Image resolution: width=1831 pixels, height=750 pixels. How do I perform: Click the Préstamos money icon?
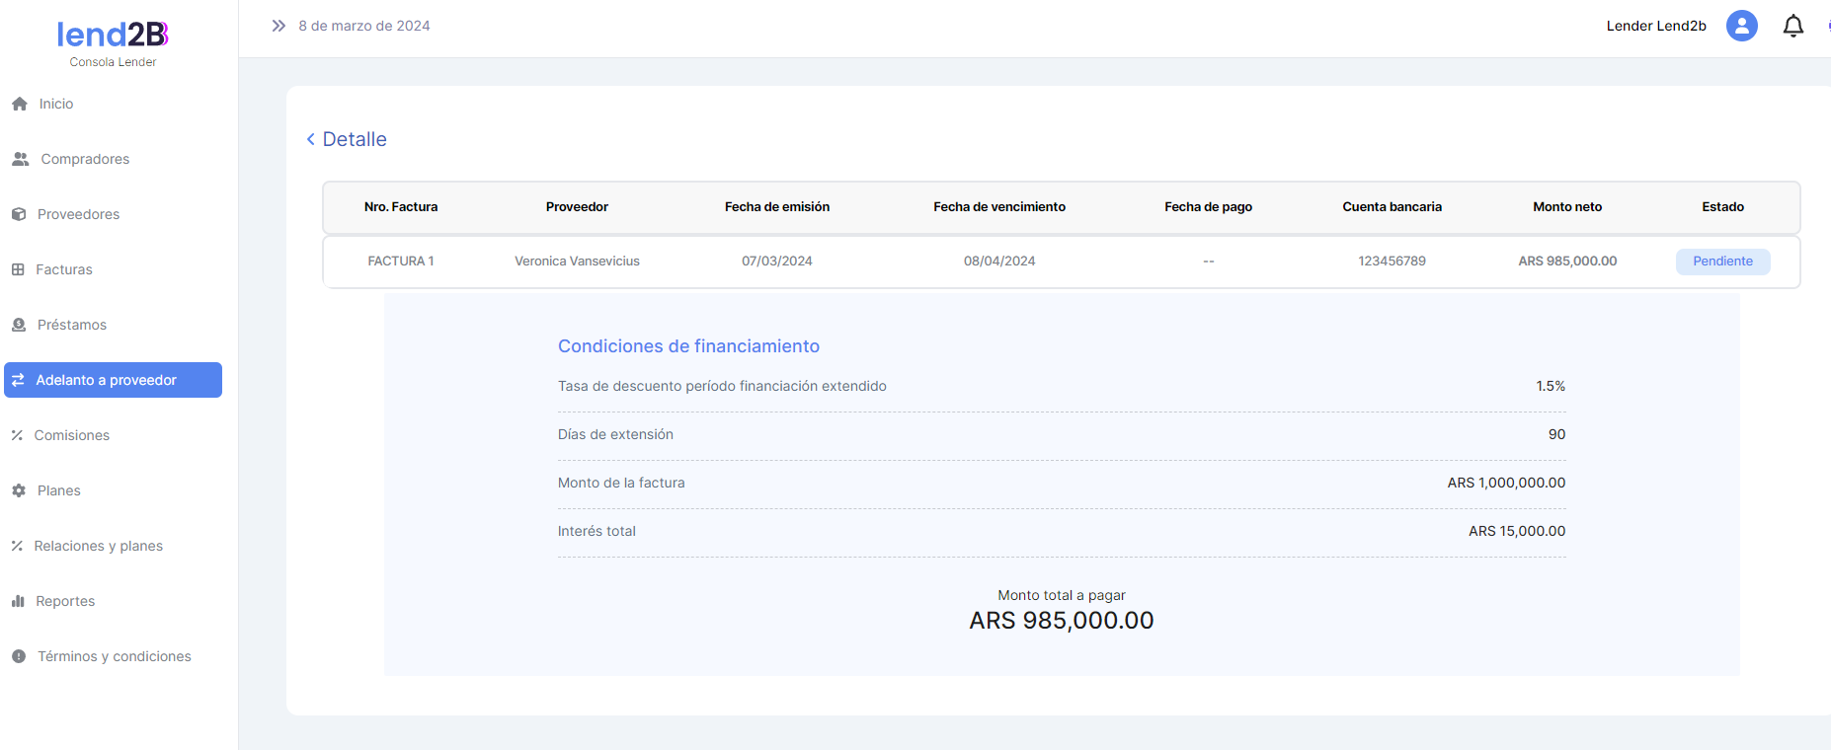(x=19, y=325)
